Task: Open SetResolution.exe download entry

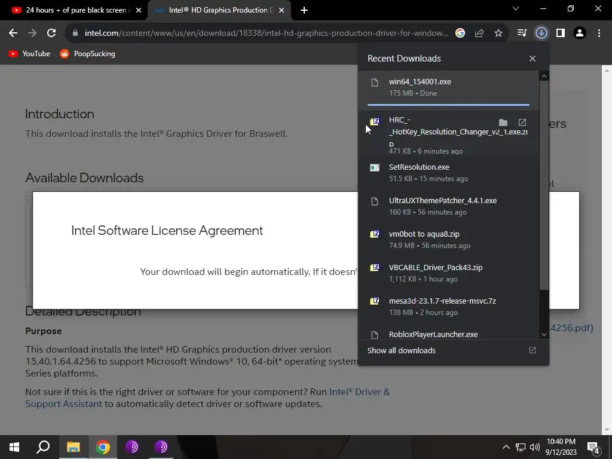Action: coord(448,173)
